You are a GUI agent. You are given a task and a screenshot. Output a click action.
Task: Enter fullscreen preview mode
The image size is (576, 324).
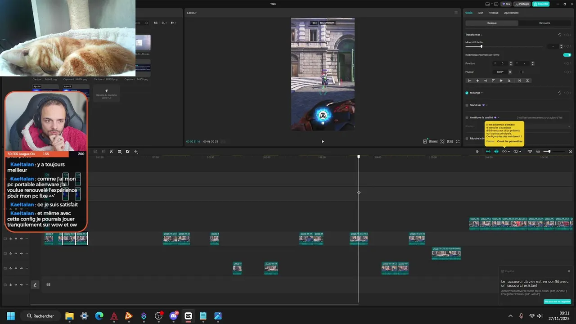(458, 141)
